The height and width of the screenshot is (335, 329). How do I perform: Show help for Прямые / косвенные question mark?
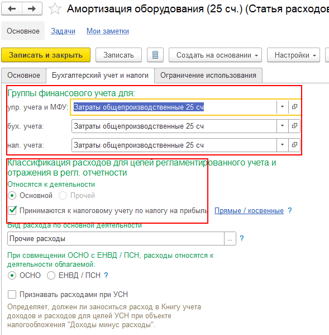pos(289,210)
